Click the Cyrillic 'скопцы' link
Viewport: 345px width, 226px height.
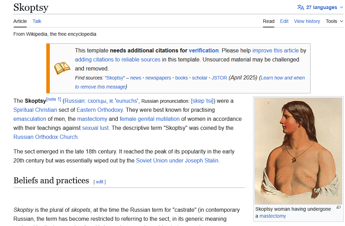click(97, 101)
